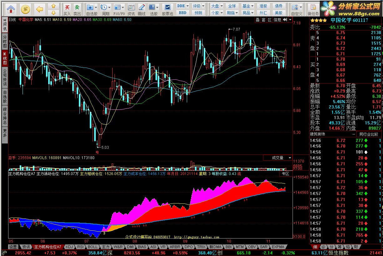Expand the 评级 dropdown arrow
383x256 pixels.
[x=203, y=6]
